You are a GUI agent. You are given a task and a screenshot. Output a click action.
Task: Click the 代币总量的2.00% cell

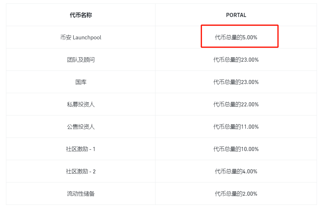[x=236, y=194]
